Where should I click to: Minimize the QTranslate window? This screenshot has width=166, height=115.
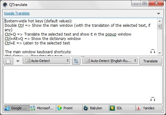click(136, 3)
